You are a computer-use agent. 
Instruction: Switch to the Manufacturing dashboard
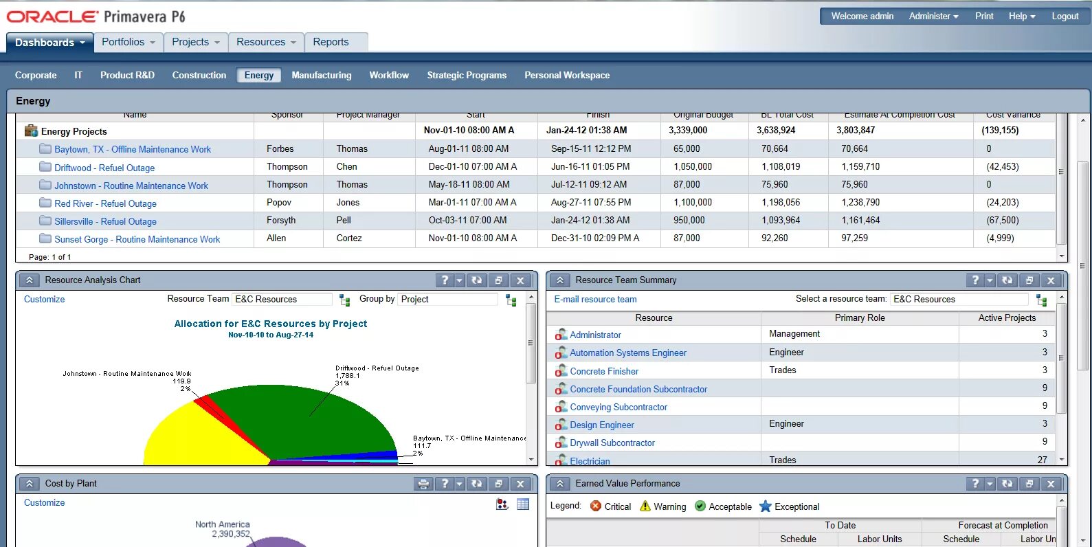click(x=322, y=76)
